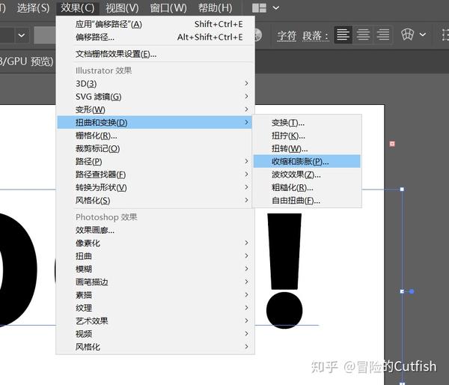The width and height of the screenshot is (449, 385).
Task: Choose 粗糙化(R)... in submenu
Action: pyautogui.click(x=307, y=187)
